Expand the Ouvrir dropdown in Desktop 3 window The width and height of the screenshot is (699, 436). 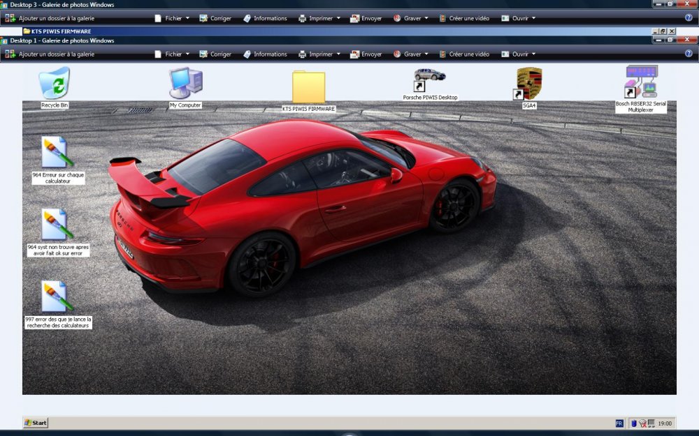click(519, 19)
